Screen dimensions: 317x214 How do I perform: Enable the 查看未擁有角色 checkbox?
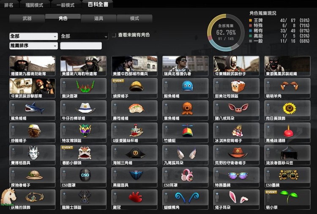pyautogui.click(x=114, y=35)
